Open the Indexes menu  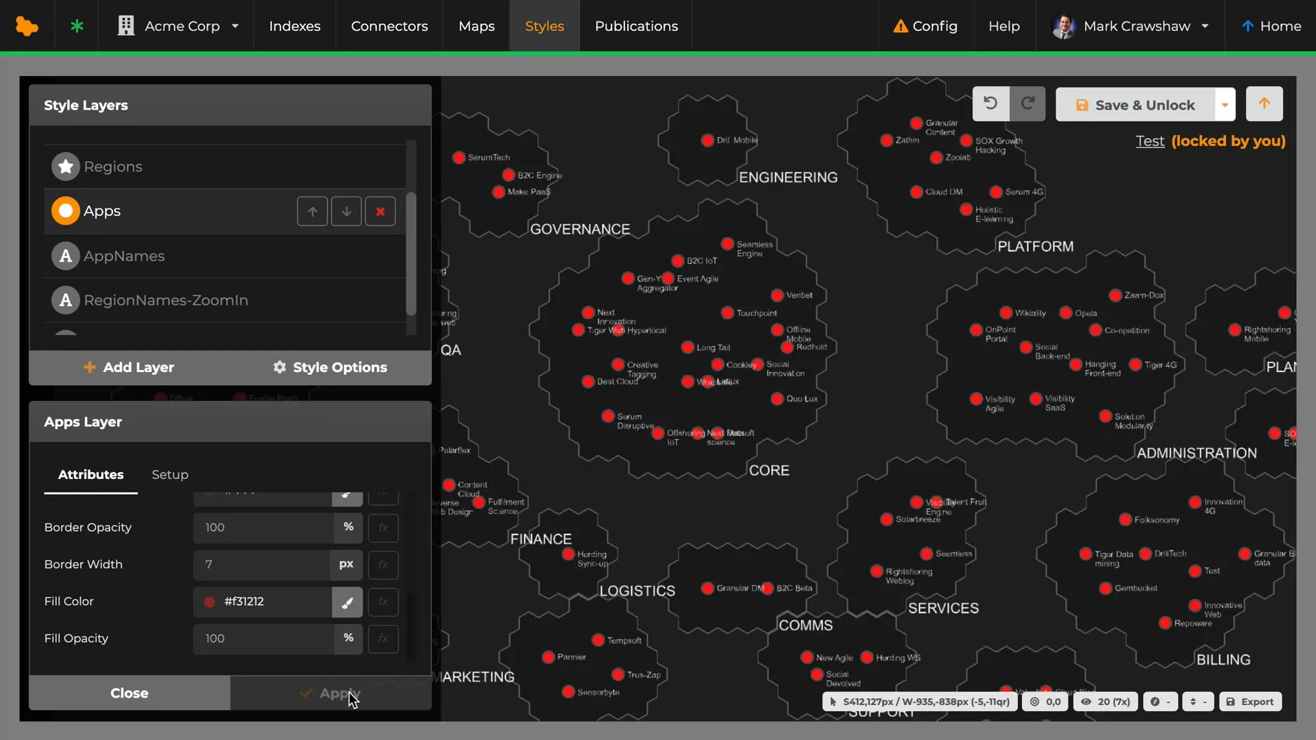tap(295, 26)
